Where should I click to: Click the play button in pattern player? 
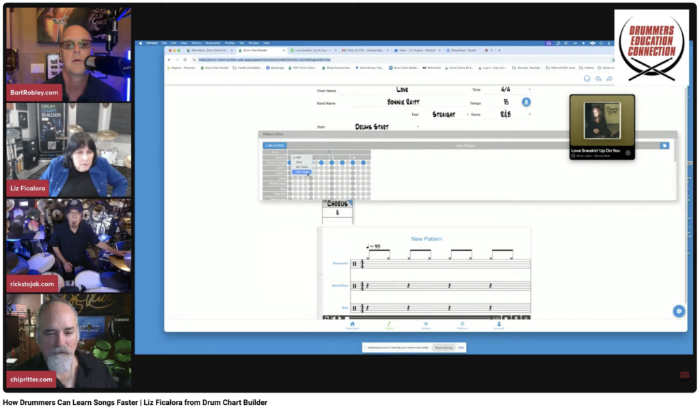340,318
